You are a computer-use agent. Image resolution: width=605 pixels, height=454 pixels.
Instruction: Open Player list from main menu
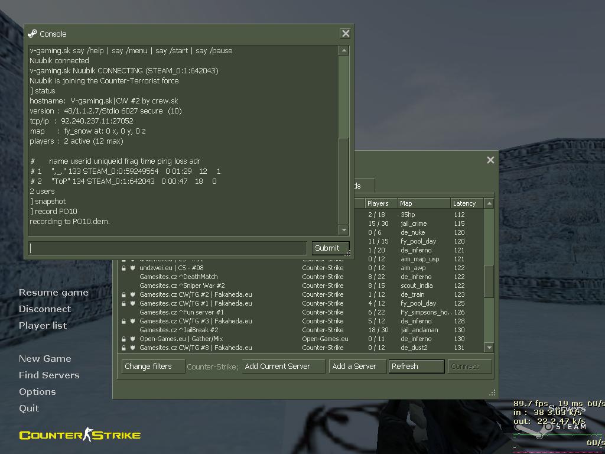(x=43, y=326)
